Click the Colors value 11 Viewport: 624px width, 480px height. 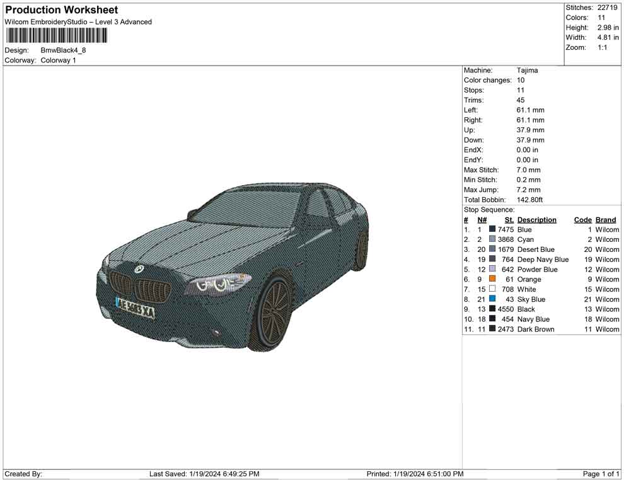point(601,18)
